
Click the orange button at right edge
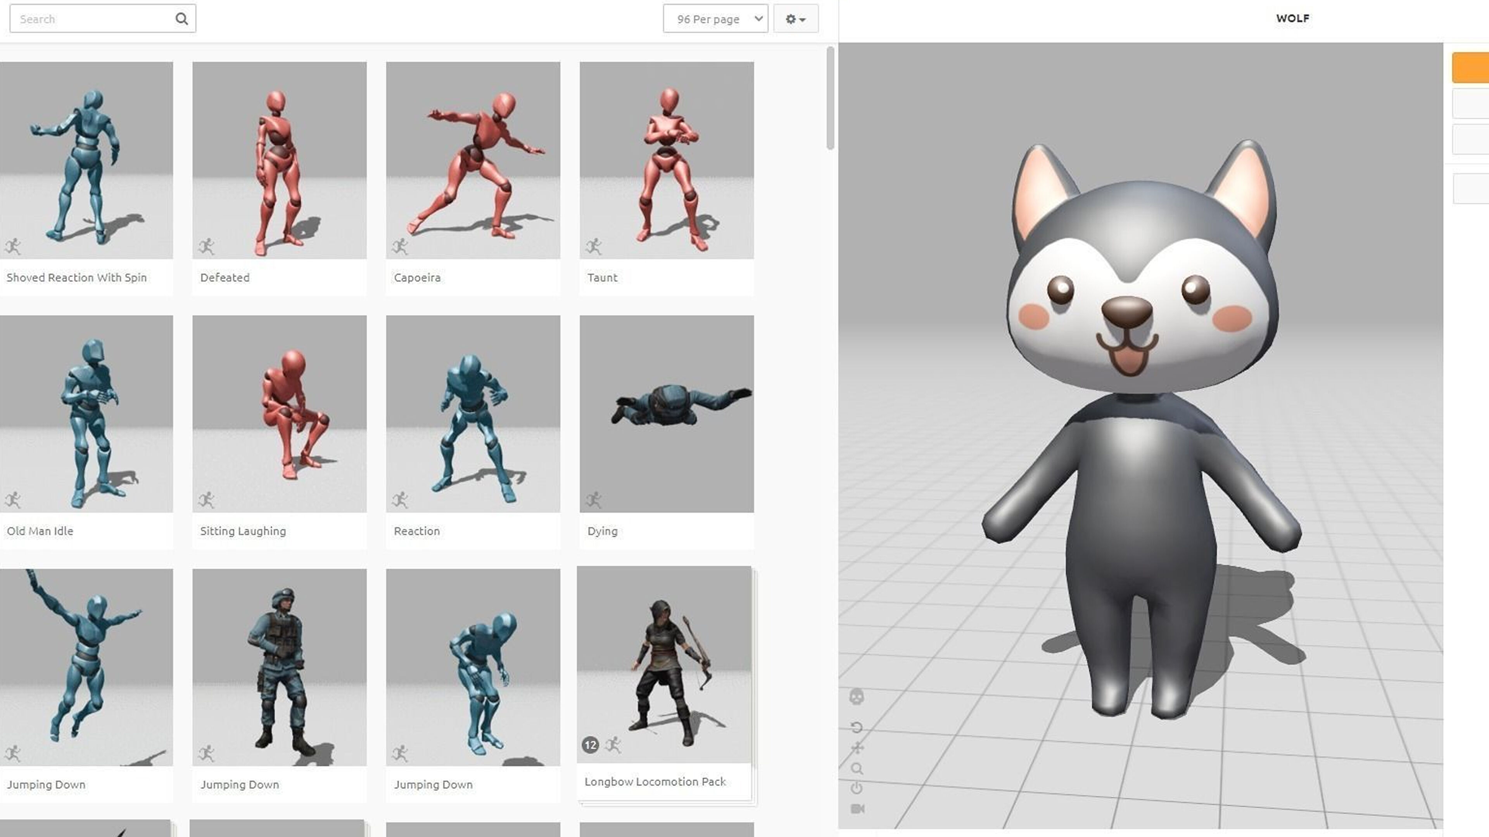1470,67
